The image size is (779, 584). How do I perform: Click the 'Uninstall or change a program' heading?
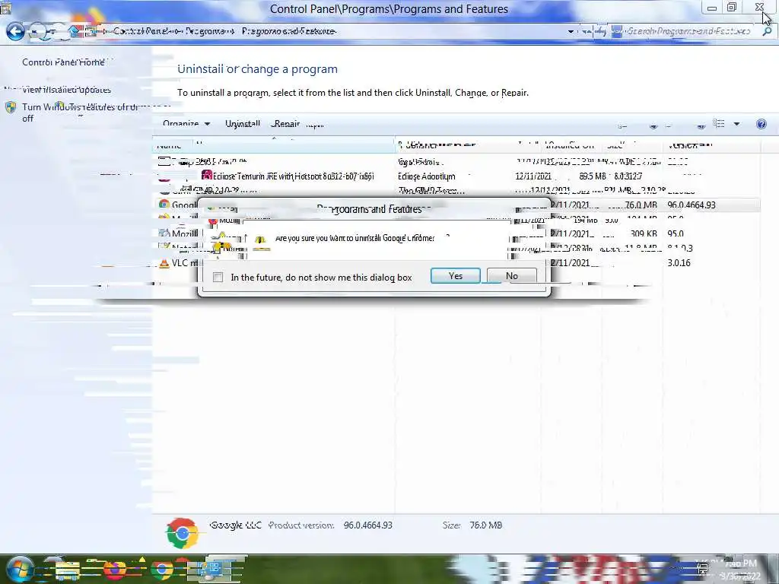coord(257,69)
